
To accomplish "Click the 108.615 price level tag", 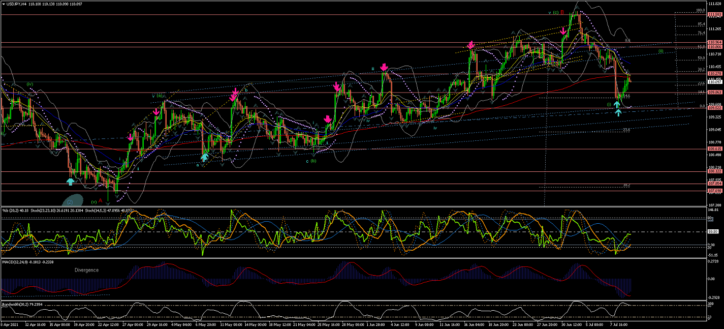I will [x=715, y=148].
